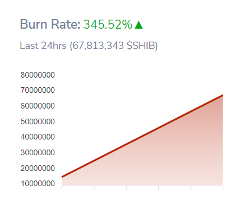Click the last x-axis tick mark
The width and height of the screenshot is (235, 212).
click(x=223, y=188)
